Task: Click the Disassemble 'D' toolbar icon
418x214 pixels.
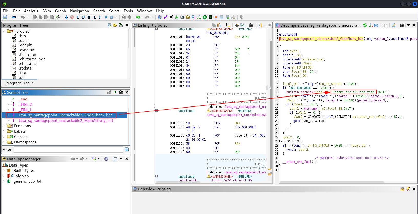Action: pos(83,17)
